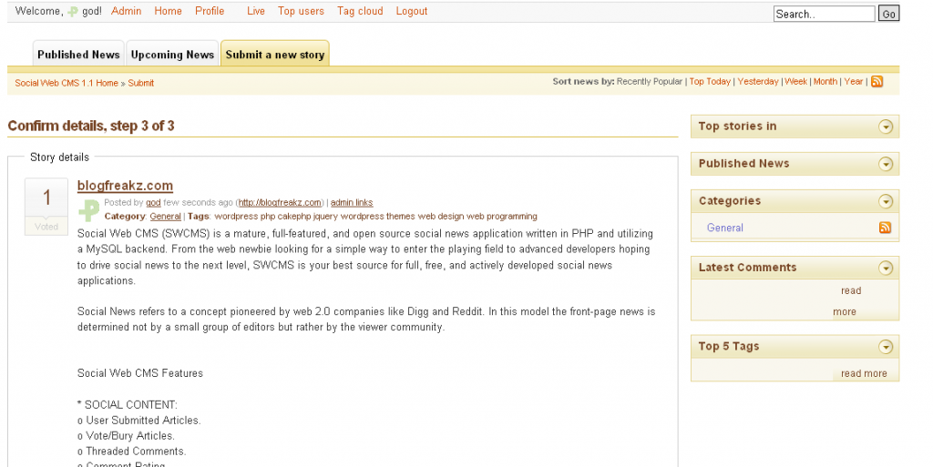933x467 pixels.
Task: Click the small avatar icon next to Welcome
Action: 73,12
